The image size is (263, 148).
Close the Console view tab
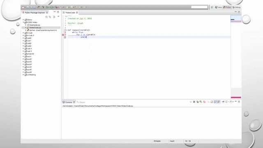74,102
